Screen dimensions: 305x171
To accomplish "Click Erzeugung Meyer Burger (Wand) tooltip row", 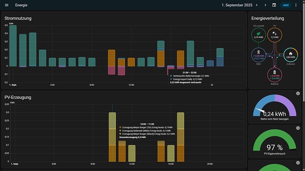I will point(147,134).
